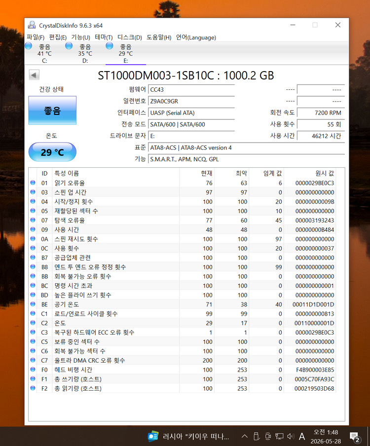Image resolution: width=370 pixels, height=446 pixels.
Task: Click the taskbar volume speaker icon
Action: point(291,436)
